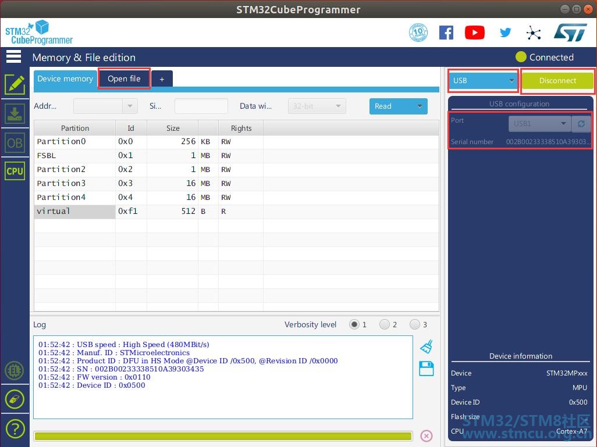
Task: Click the Rights column header
Action: point(241,128)
